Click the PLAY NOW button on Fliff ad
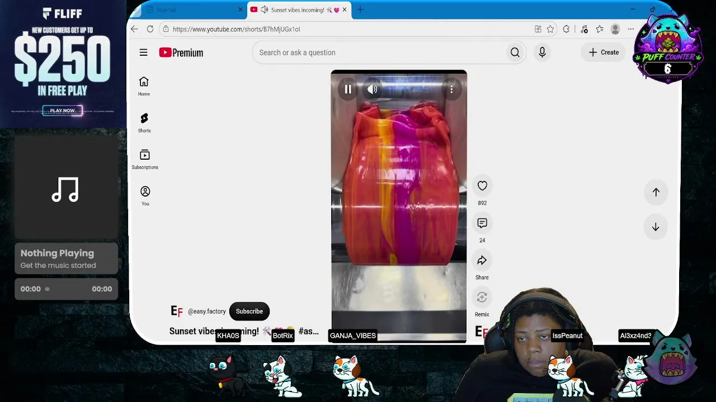716x402 pixels. coord(62,111)
